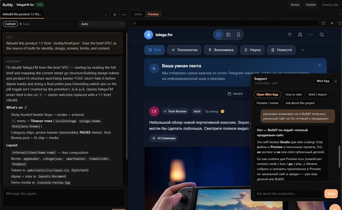
Task: Click the 'РАНЕЕ' time divider label
Action: (235, 94)
